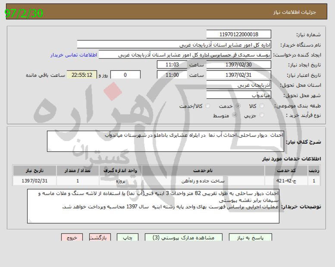The width and height of the screenshot is (335, 267).
Task: Click the شرح کلی نیاز description textarea
Action: coord(166,141)
